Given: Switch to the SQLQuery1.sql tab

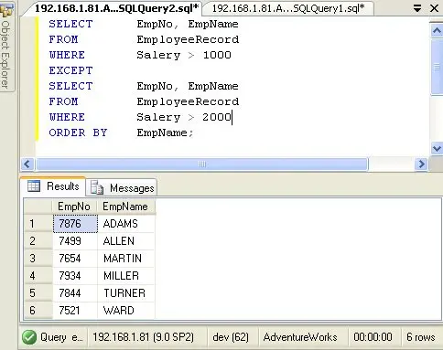Looking at the screenshot, I should coord(288,8).
